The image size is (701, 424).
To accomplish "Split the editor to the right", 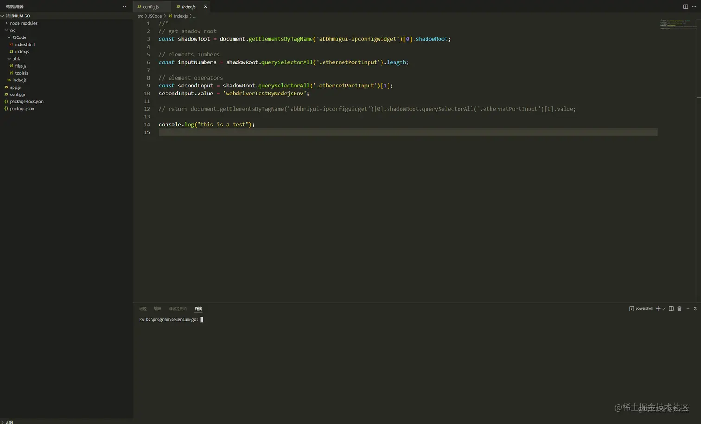I will [685, 7].
